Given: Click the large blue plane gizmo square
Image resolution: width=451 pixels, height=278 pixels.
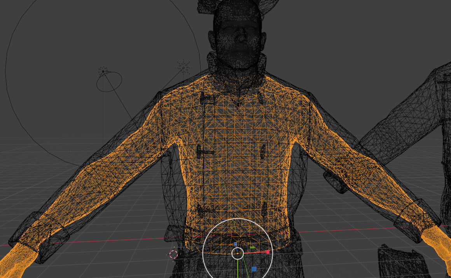Looking at the screenshot, I should [254, 269].
